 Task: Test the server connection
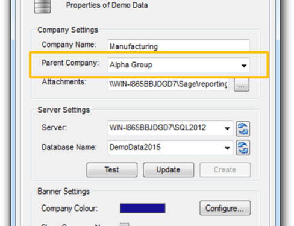(112, 170)
